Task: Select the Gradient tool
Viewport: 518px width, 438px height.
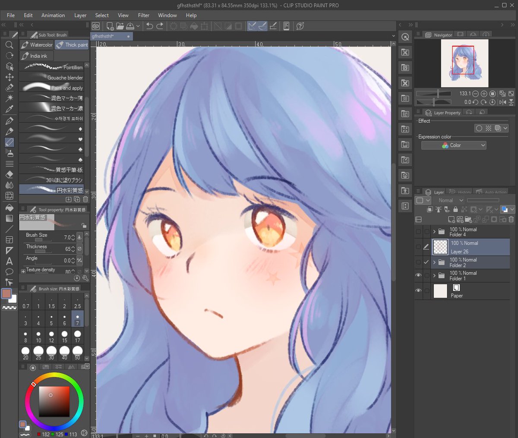Action: pos(9,218)
